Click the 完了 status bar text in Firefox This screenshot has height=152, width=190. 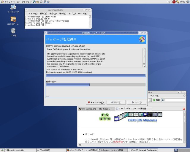(x=81, y=145)
